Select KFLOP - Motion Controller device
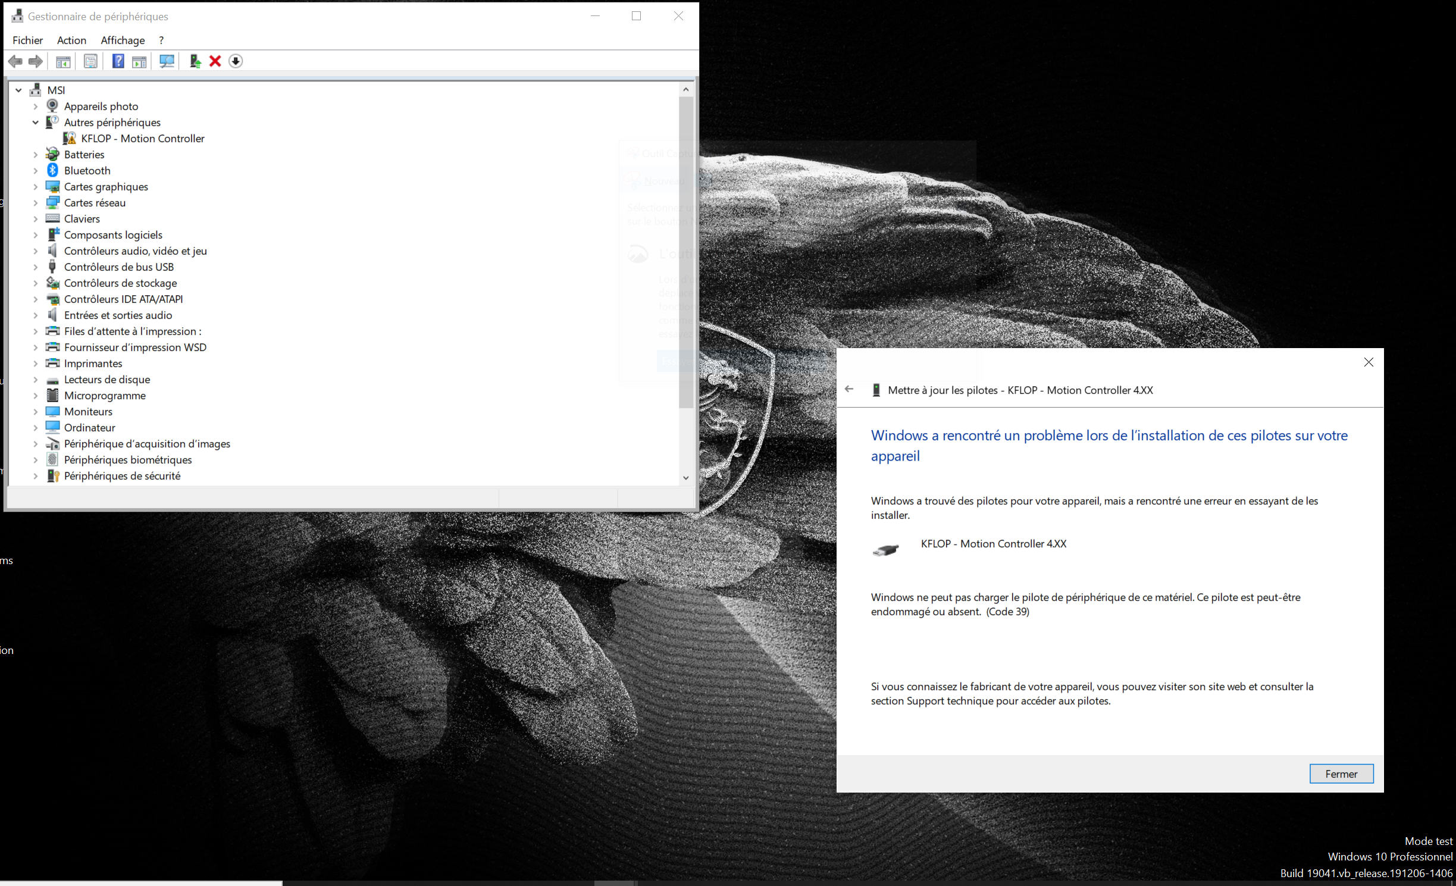 pos(143,139)
